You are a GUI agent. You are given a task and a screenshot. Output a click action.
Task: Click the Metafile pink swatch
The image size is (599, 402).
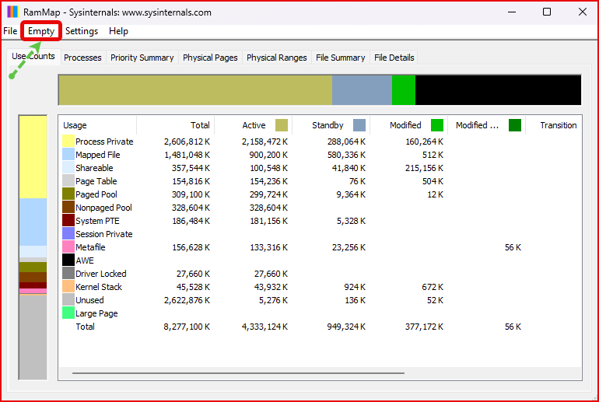click(68, 247)
